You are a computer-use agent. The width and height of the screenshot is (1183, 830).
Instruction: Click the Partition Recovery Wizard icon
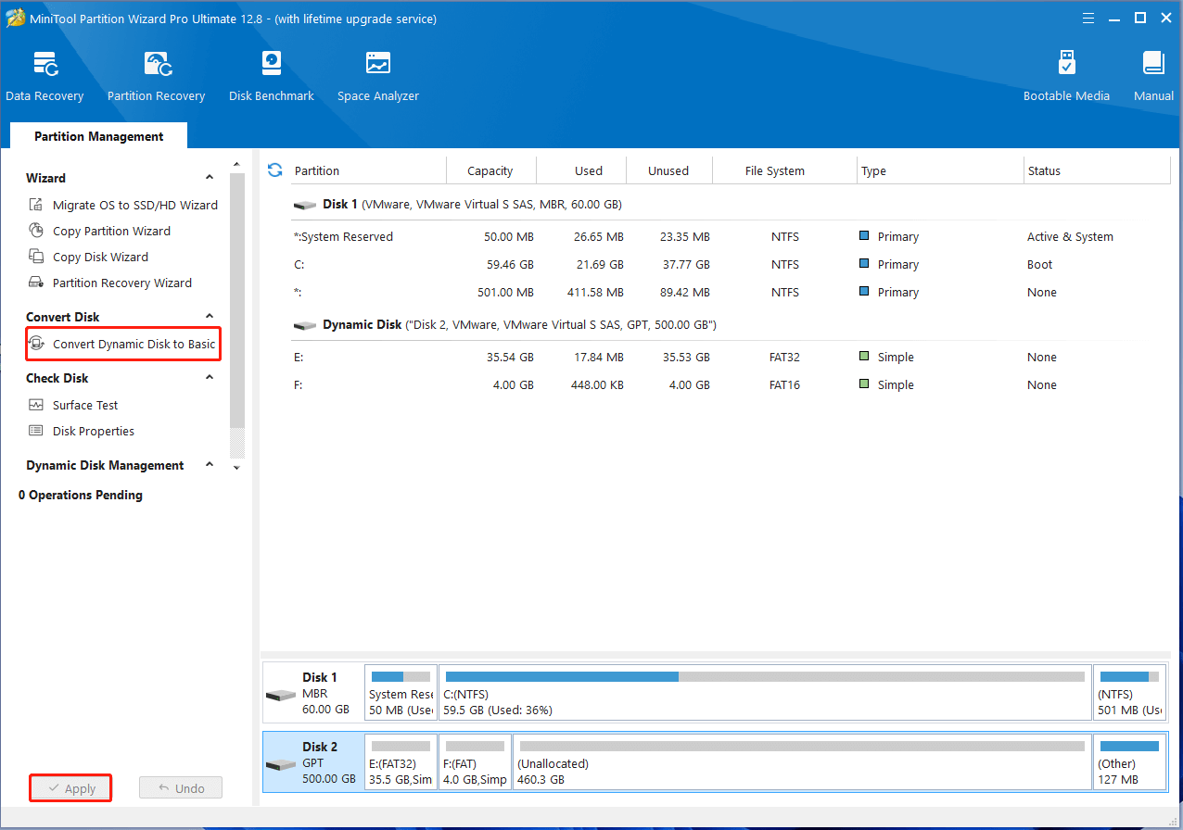(x=36, y=283)
